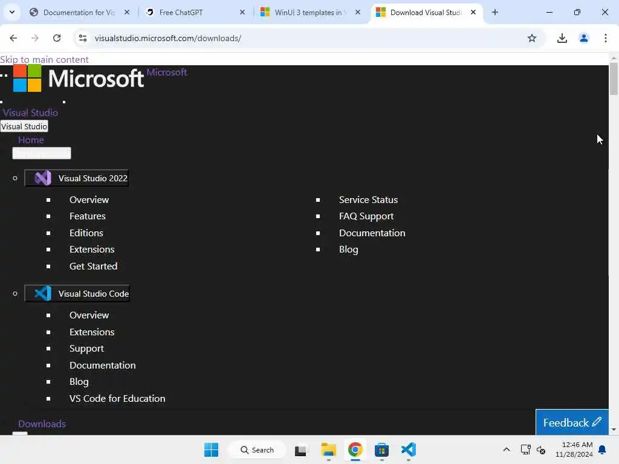Open Task View from the taskbar
This screenshot has width=619, height=464.
coord(300,450)
